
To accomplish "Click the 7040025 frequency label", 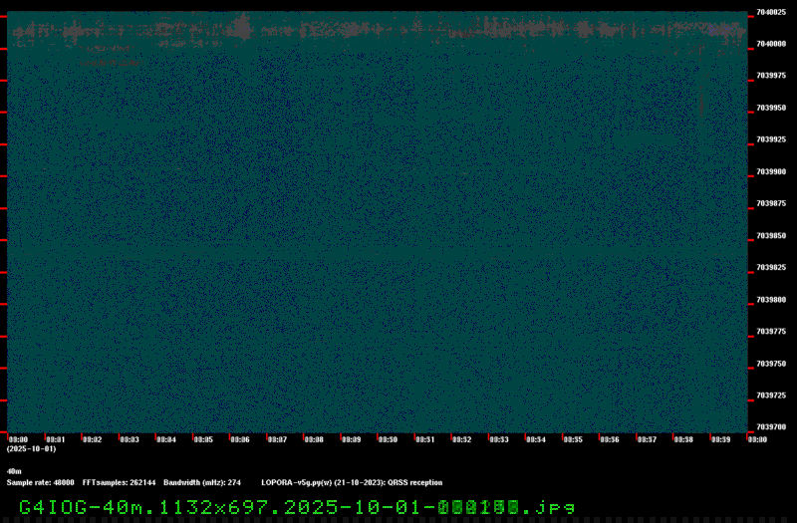I will [770, 12].
